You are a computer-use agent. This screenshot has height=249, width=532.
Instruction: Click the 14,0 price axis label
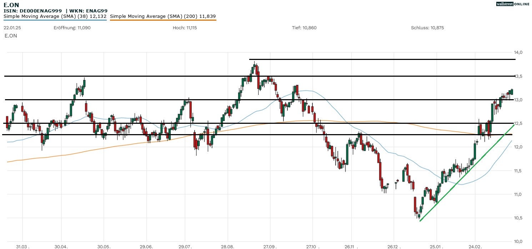(x=518, y=52)
